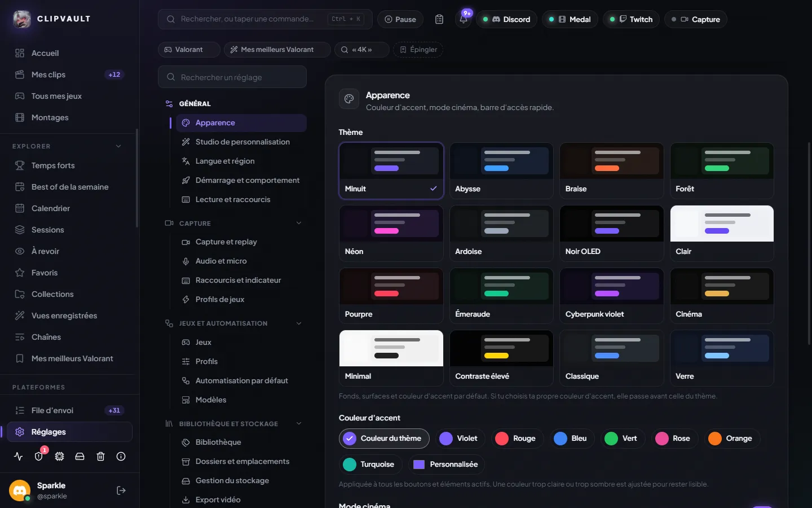Choose the Orange accent color
812x508 pixels.
tap(731, 439)
